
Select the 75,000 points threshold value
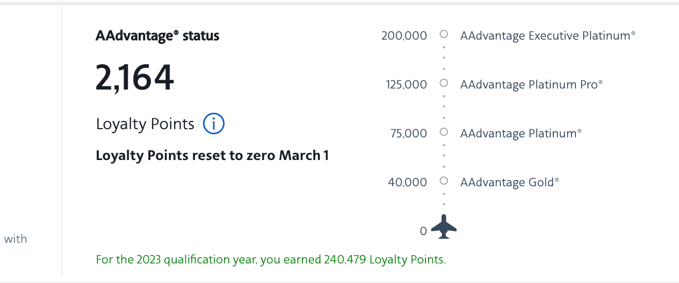click(x=409, y=134)
